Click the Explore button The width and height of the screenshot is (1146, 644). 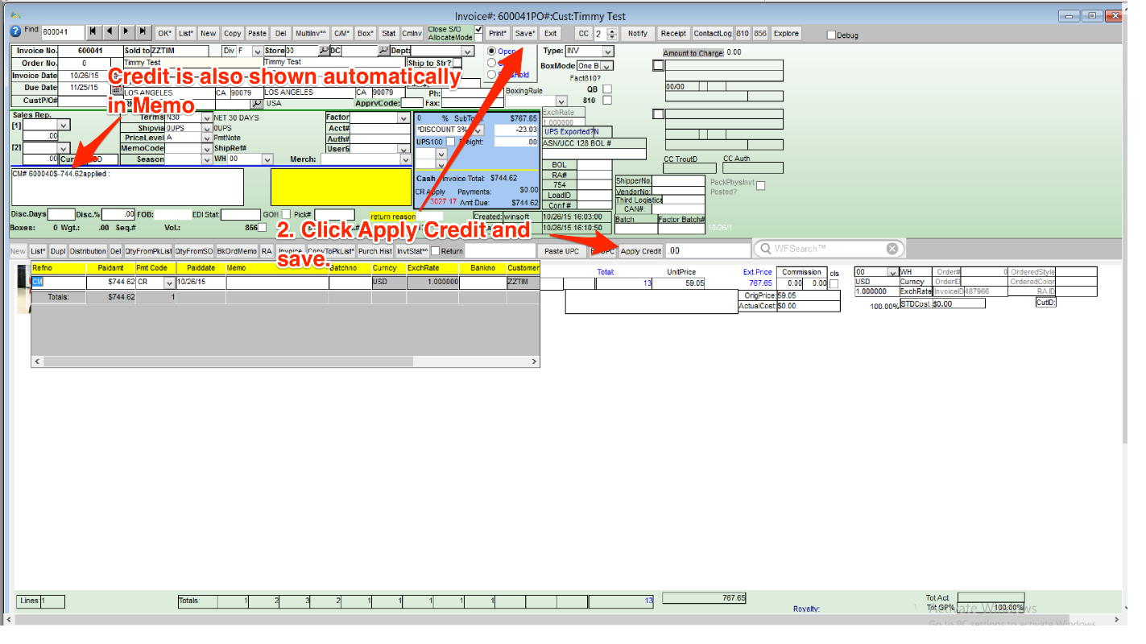click(x=786, y=33)
